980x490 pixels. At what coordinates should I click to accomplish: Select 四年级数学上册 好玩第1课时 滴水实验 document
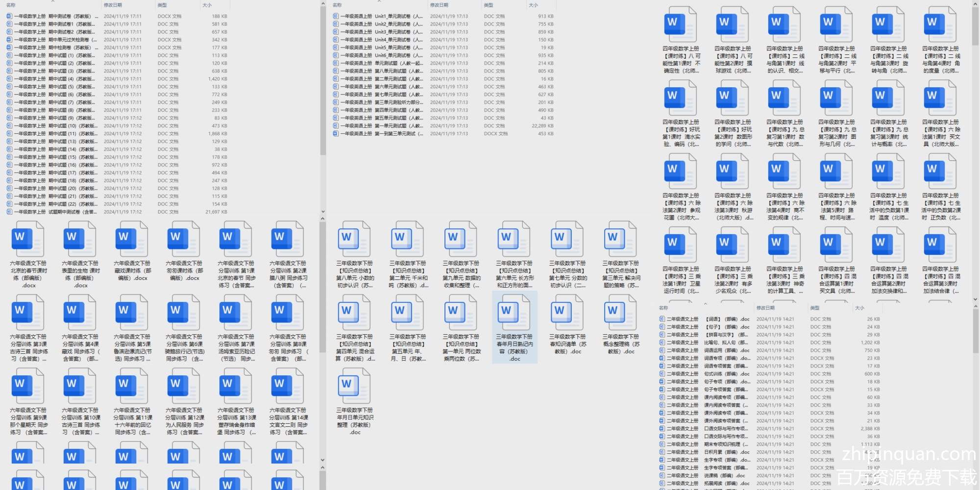coord(680,98)
